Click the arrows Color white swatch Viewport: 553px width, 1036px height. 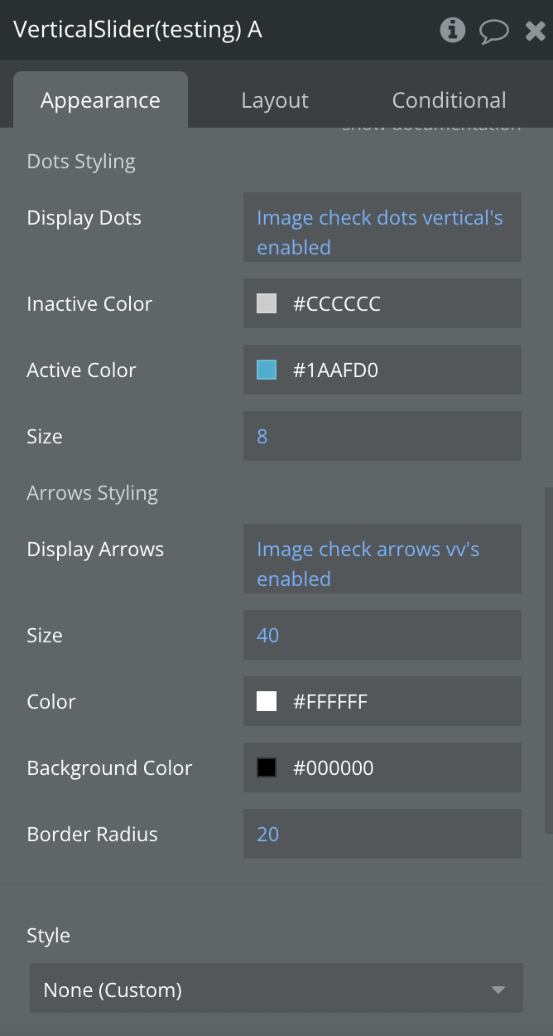[x=267, y=701]
